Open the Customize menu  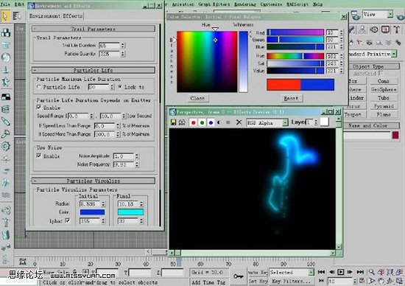pyautogui.click(x=271, y=4)
